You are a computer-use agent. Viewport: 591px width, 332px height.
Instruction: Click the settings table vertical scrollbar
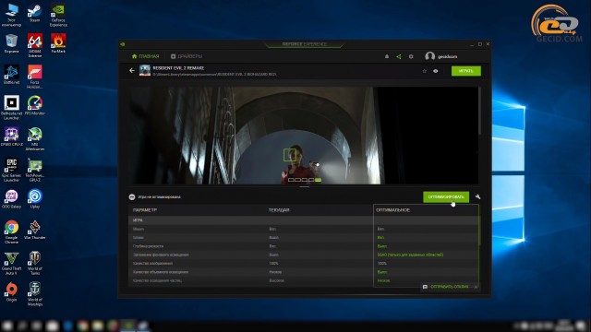(x=480, y=226)
